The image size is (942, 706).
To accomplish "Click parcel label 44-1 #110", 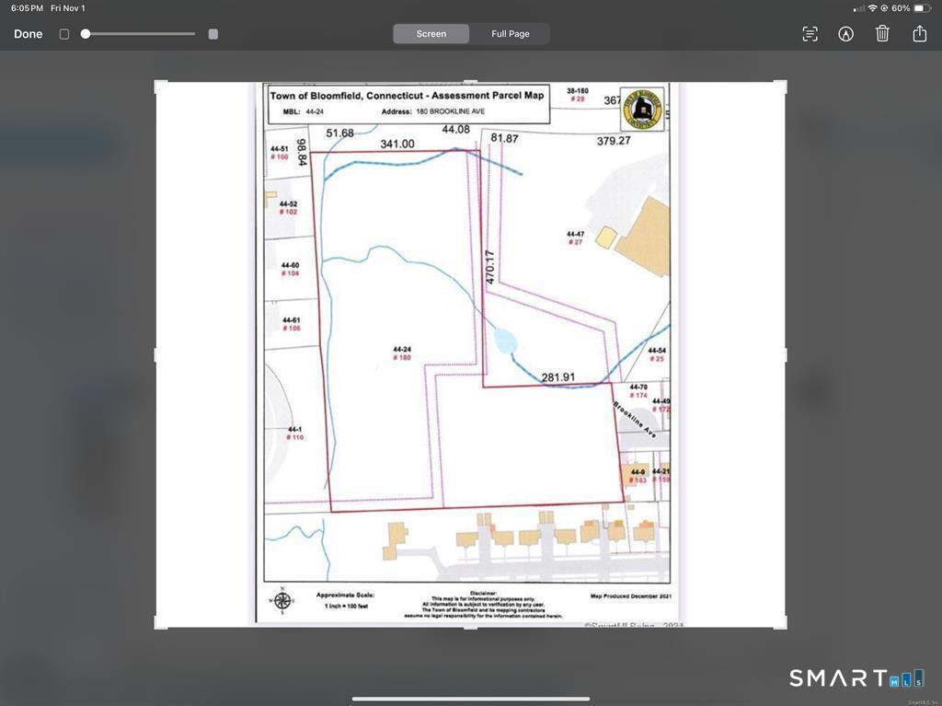I will click(295, 433).
